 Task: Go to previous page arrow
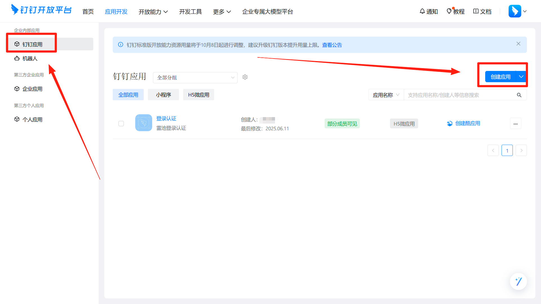point(493,150)
